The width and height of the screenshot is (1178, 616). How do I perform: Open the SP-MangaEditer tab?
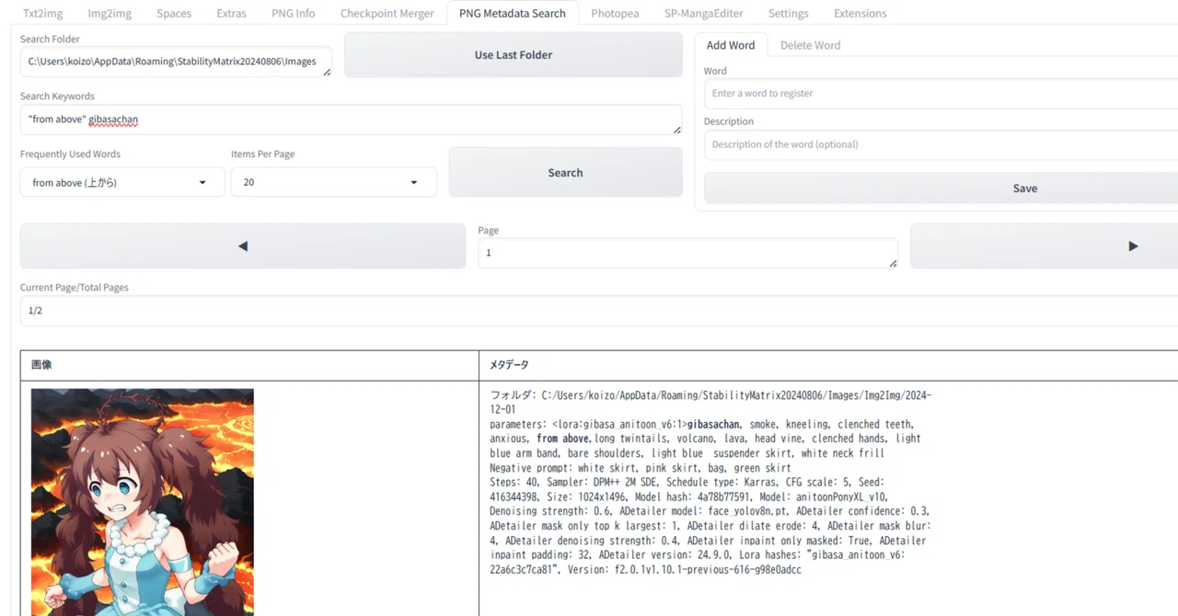[703, 14]
